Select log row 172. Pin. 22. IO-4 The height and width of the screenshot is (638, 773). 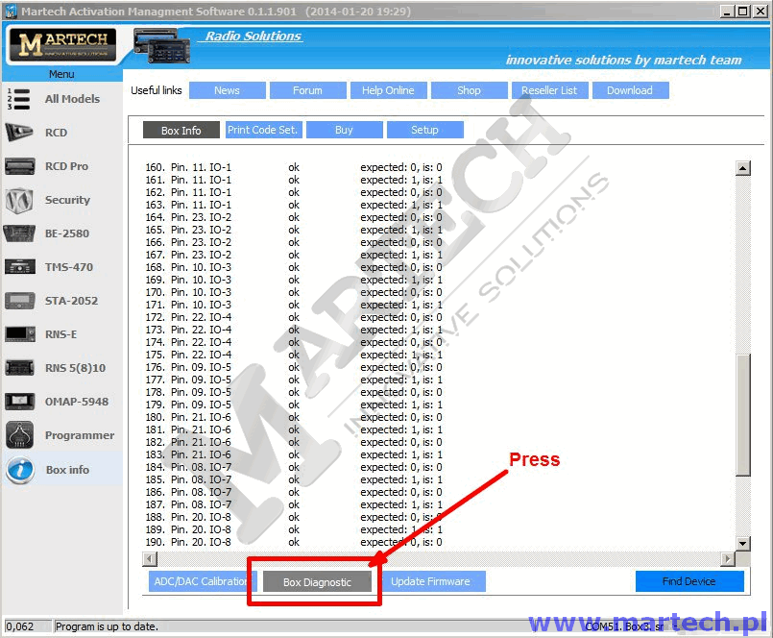(294, 317)
